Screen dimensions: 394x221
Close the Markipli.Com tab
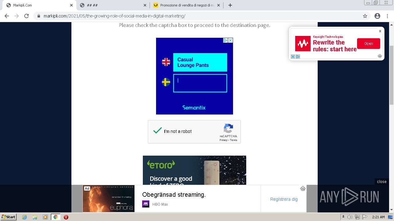(x=71, y=5)
